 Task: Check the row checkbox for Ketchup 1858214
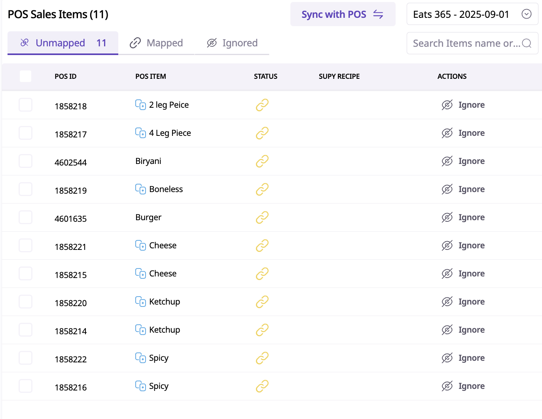[25, 329]
